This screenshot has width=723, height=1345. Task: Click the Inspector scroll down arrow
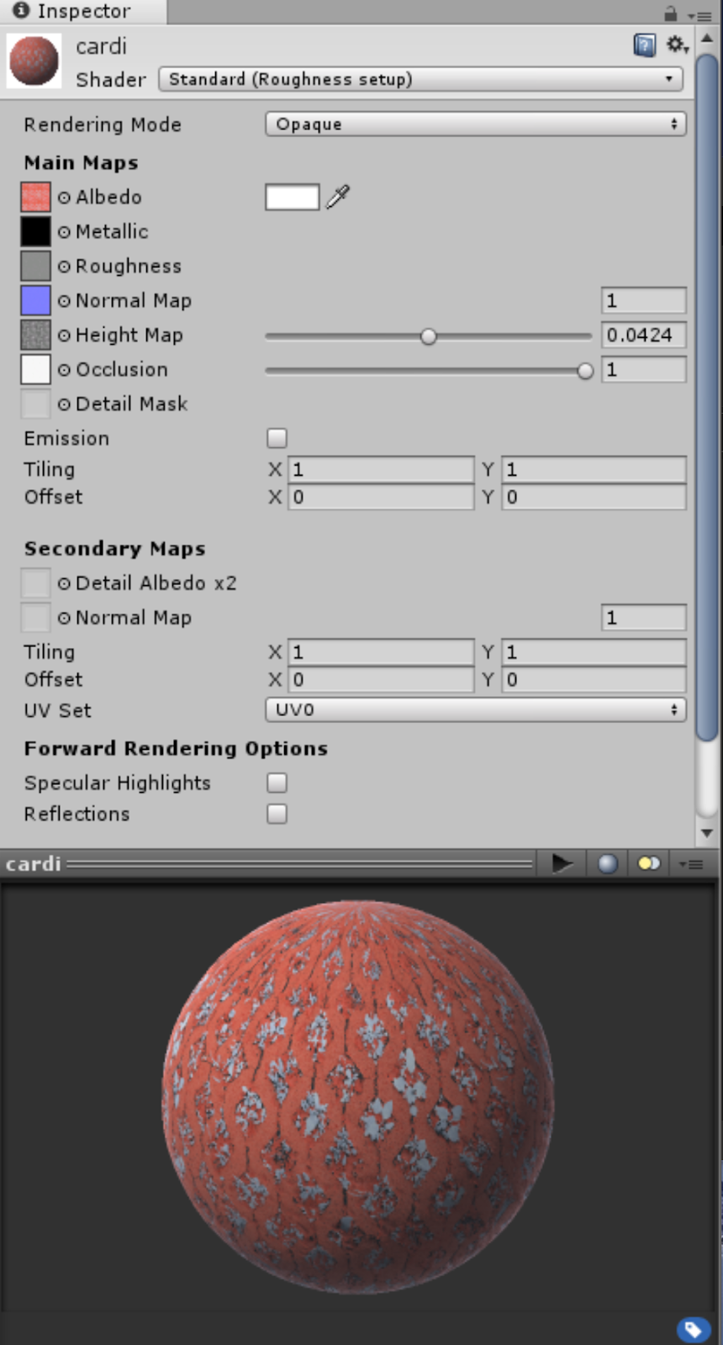707,833
